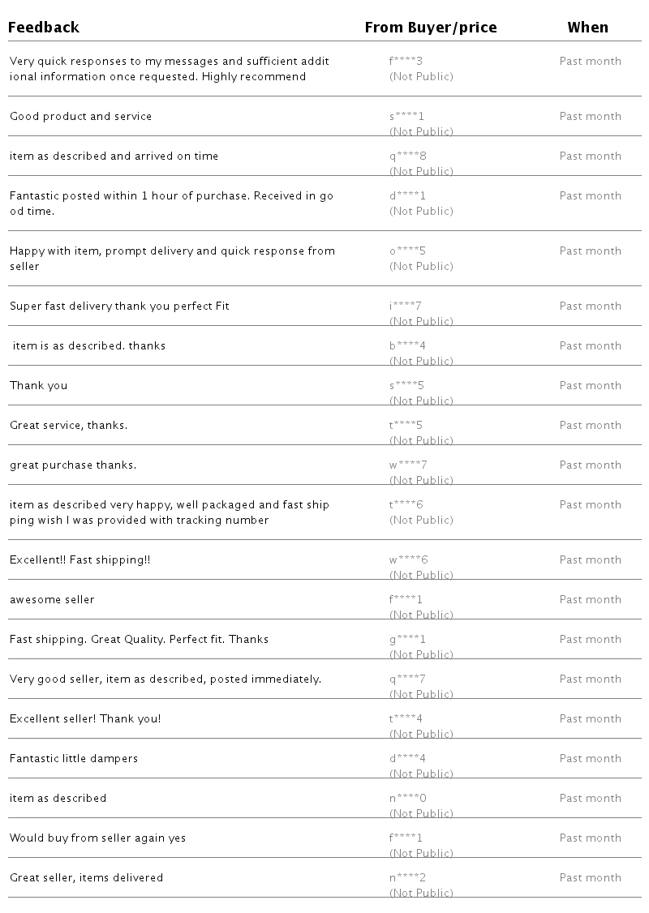Click the "awesome seller" feedback comment

coord(52,599)
